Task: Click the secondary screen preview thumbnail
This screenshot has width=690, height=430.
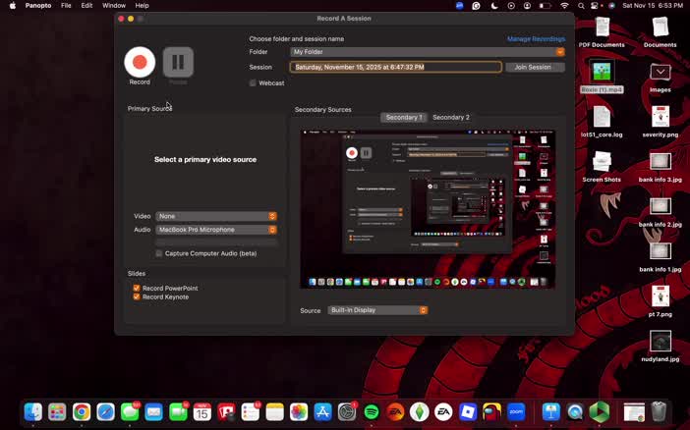Action: 428,209
